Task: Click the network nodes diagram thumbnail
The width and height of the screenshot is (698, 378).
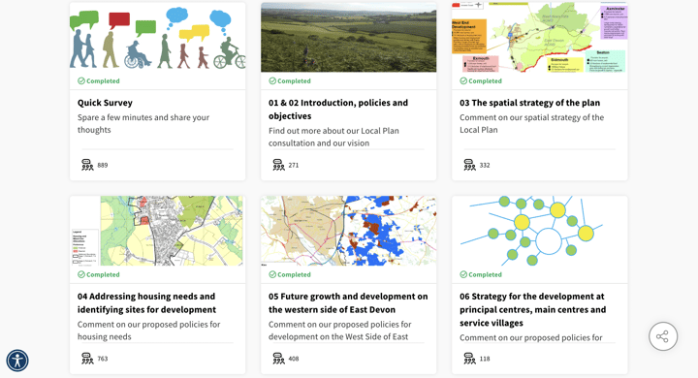Action: (540, 231)
